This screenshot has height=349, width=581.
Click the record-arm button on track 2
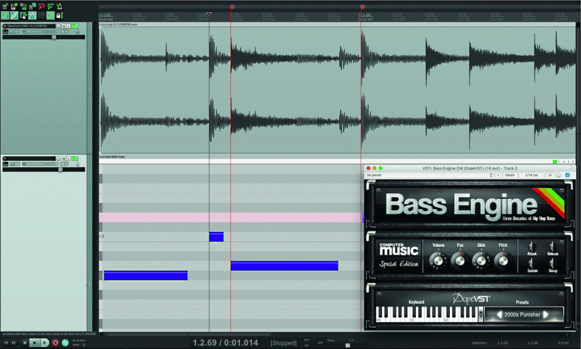5,158
